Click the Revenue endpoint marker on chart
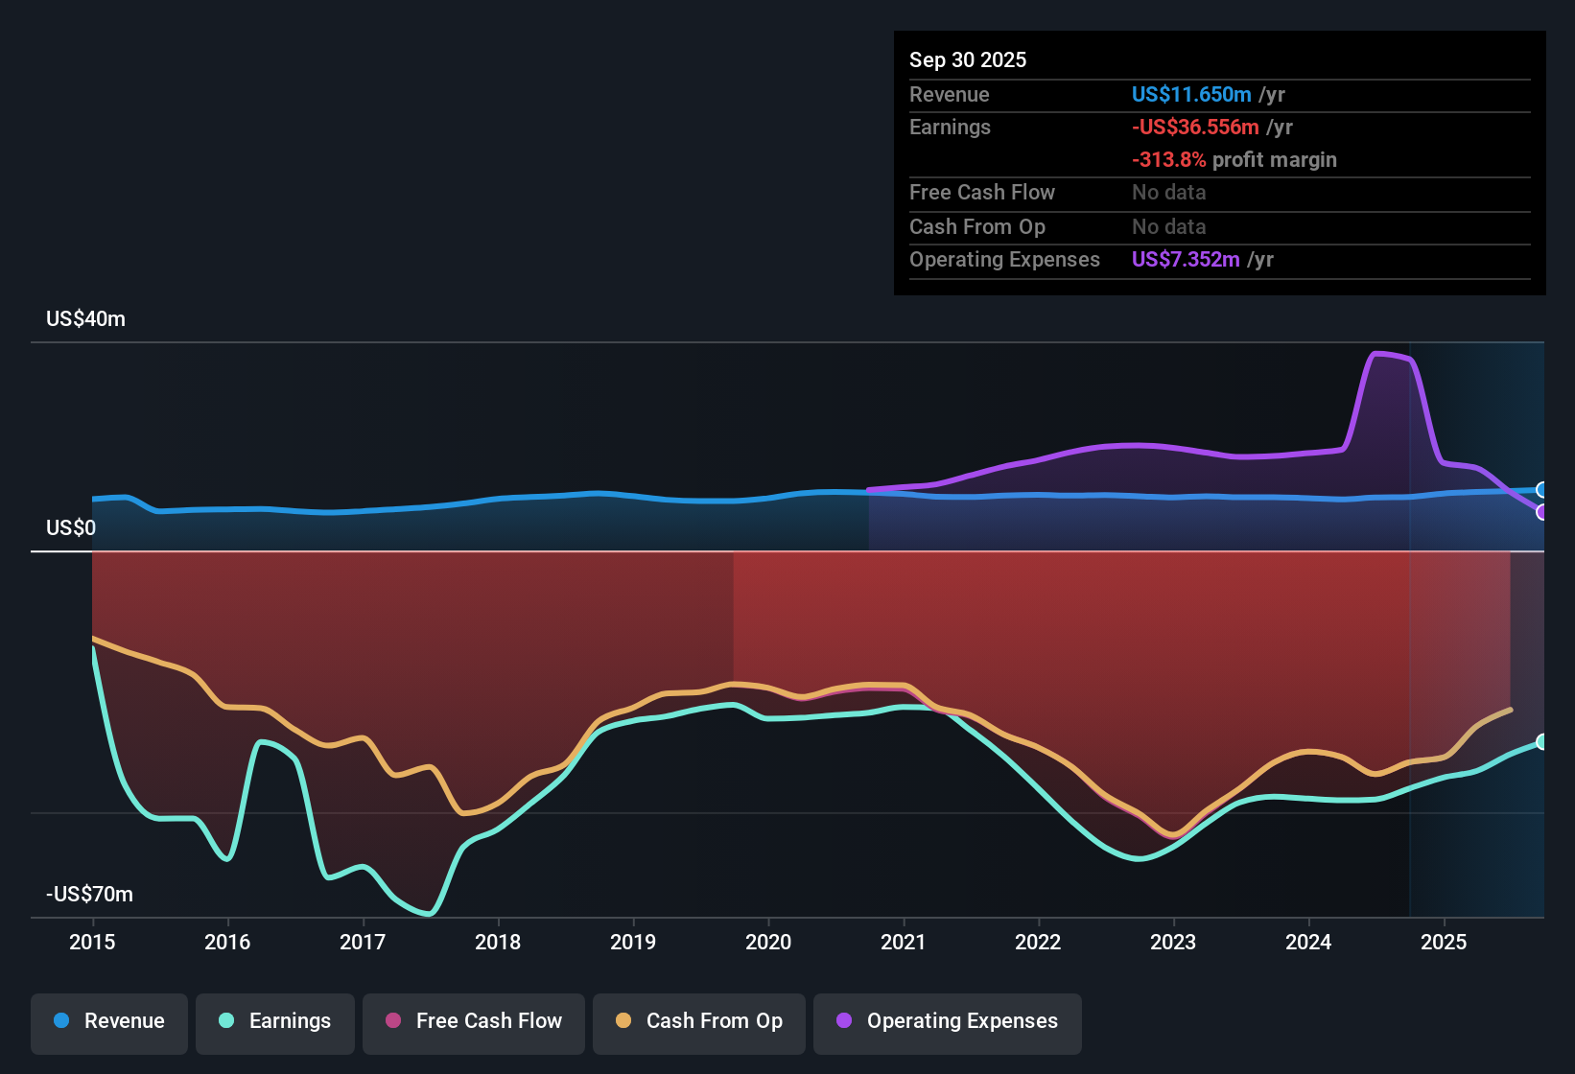Screen dimensions: 1575x1074 coord(1541,490)
